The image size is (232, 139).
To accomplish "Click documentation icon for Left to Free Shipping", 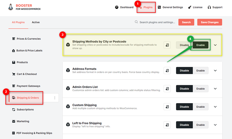I will (167, 125).
